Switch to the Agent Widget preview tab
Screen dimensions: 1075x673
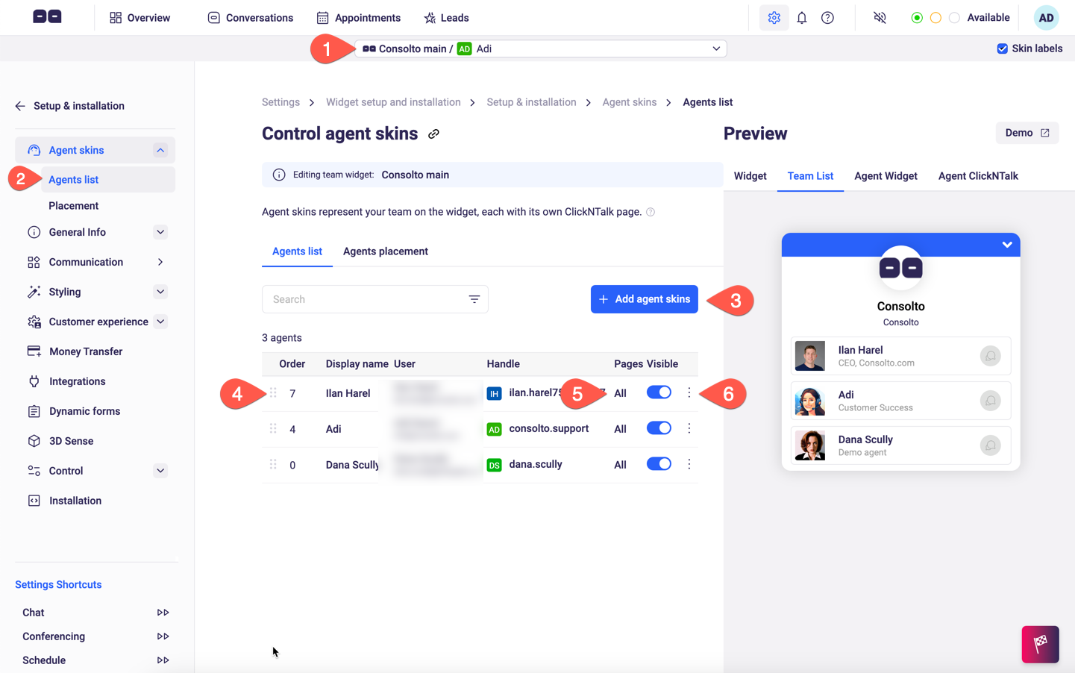886,176
